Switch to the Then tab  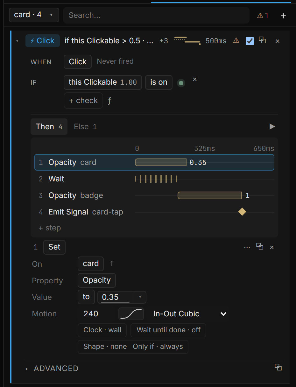coord(49,127)
